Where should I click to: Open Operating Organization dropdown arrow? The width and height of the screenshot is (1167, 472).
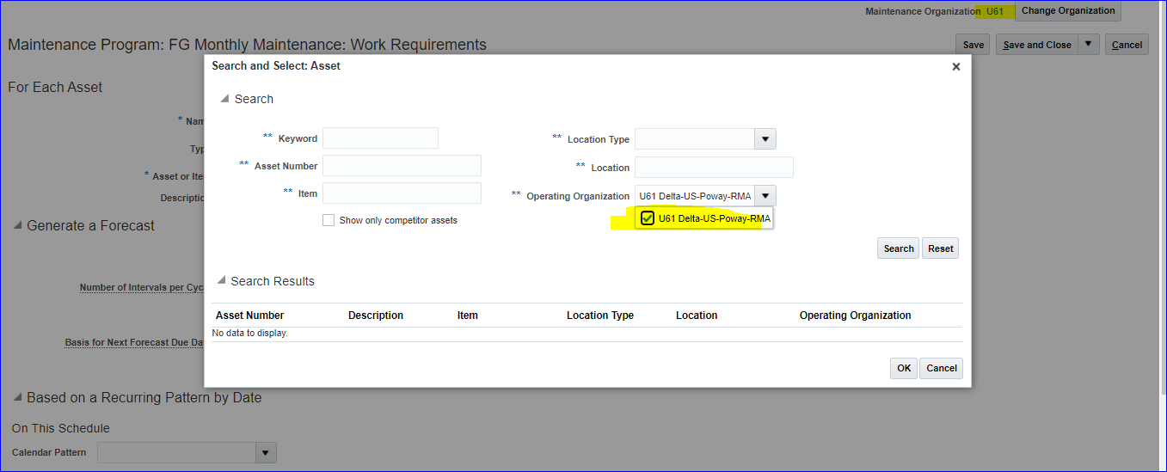click(x=765, y=196)
